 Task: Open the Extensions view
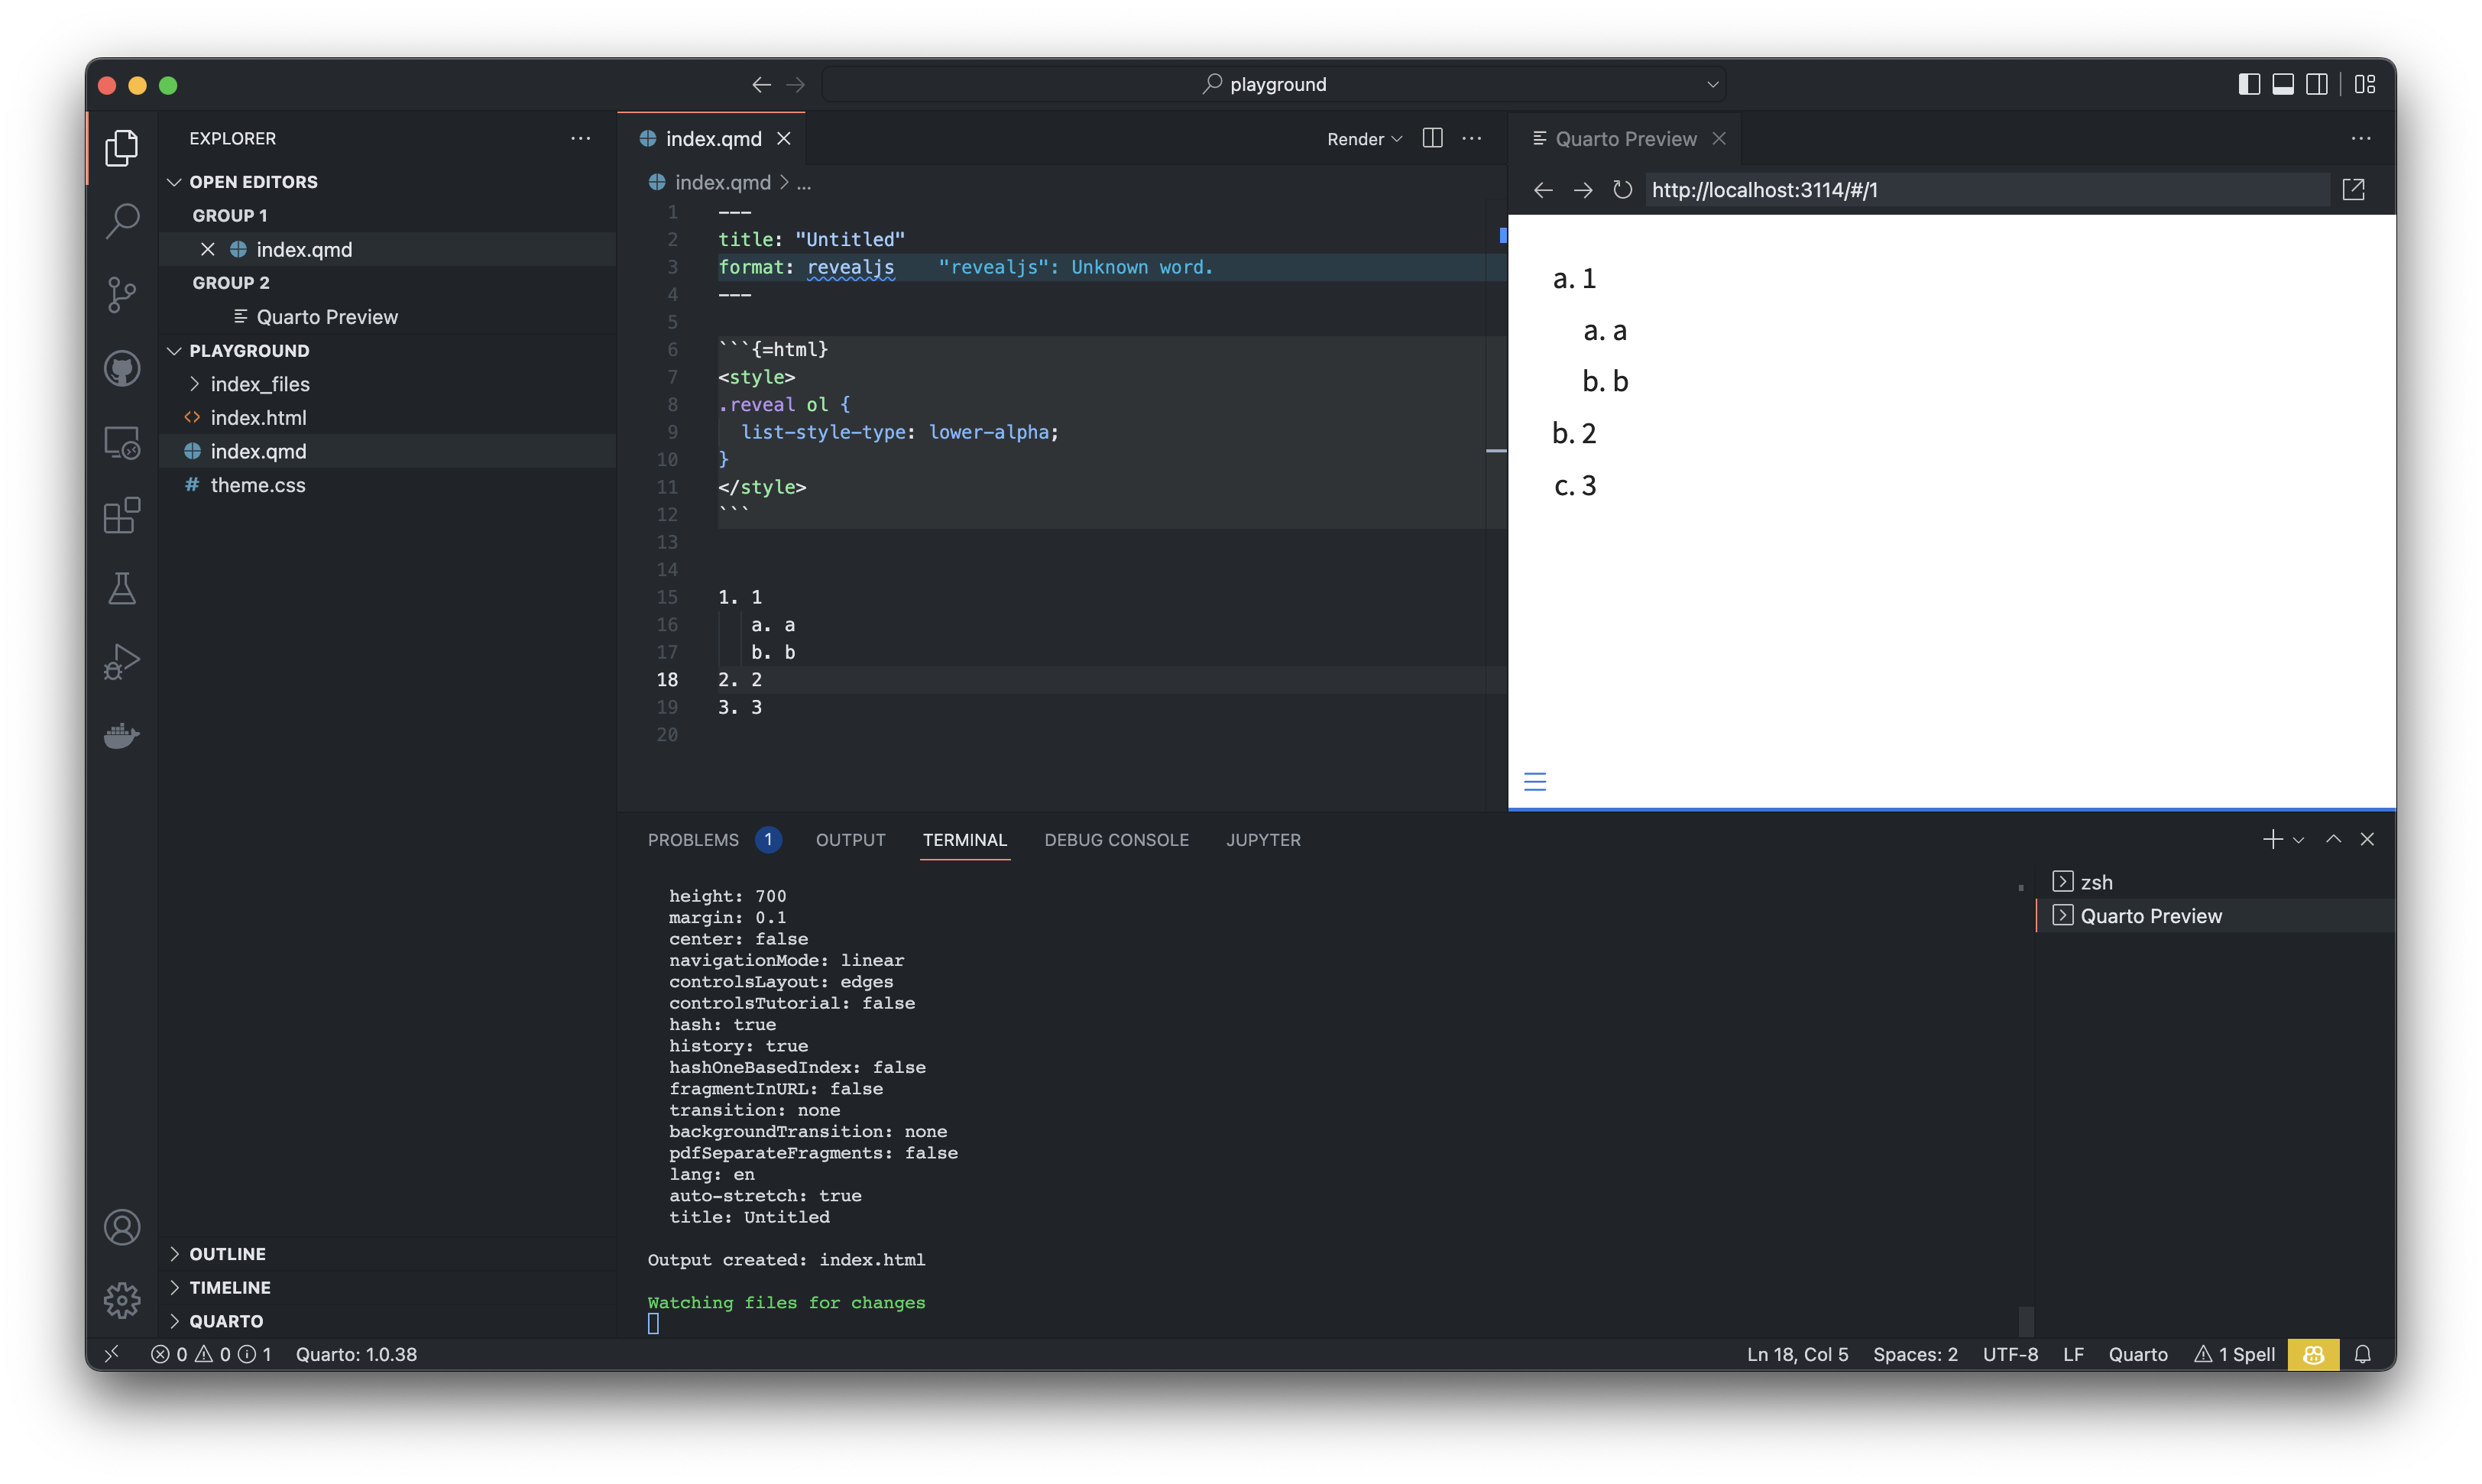pyautogui.click(x=122, y=516)
